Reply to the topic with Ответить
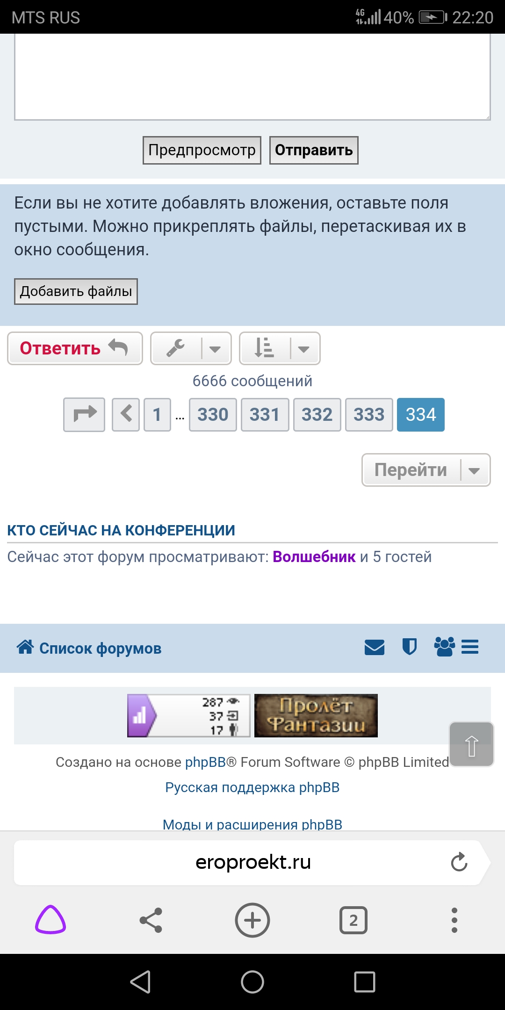 click(x=75, y=348)
